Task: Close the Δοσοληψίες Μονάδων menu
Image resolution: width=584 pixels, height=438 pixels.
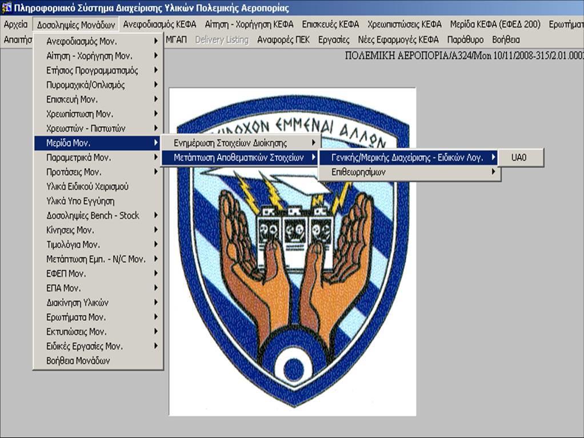Action: click(x=76, y=25)
